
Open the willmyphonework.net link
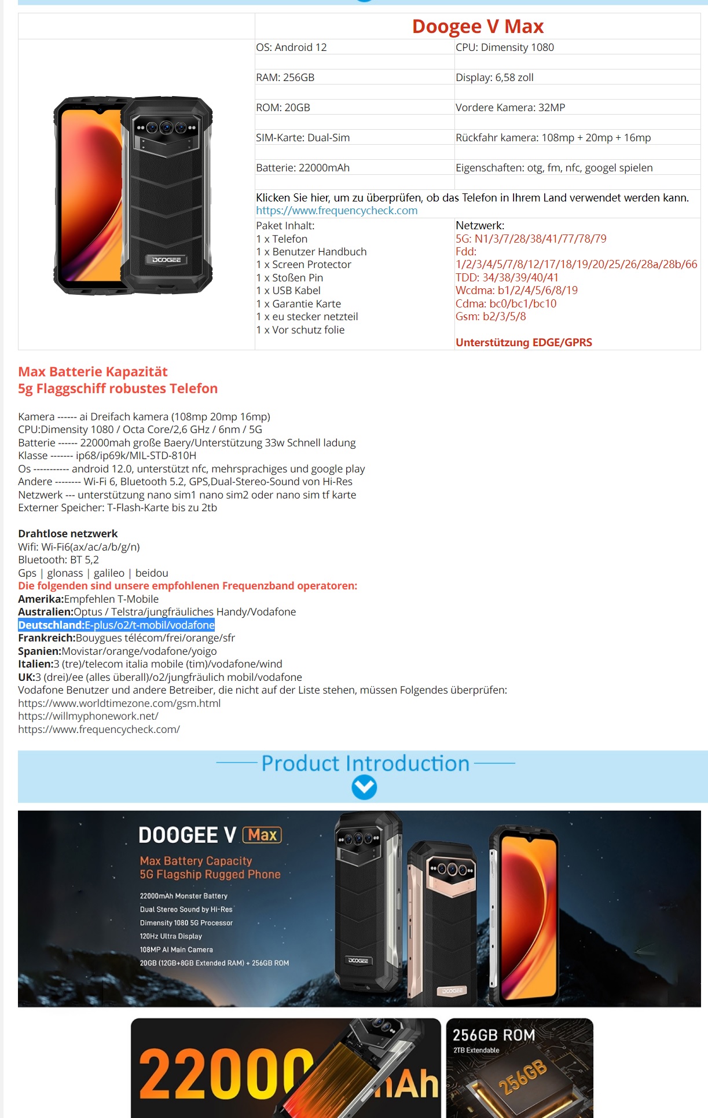pyautogui.click(x=88, y=716)
